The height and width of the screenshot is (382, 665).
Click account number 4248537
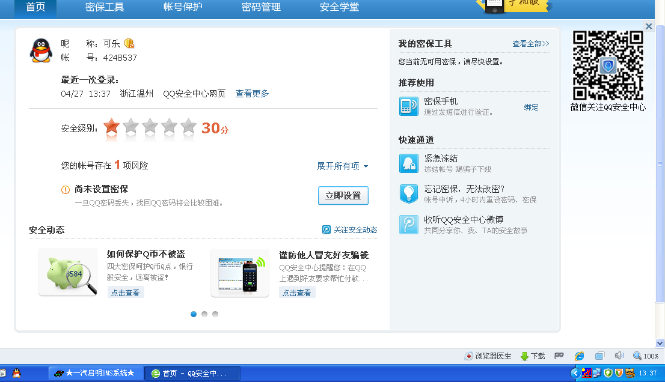[x=120, y=58]
